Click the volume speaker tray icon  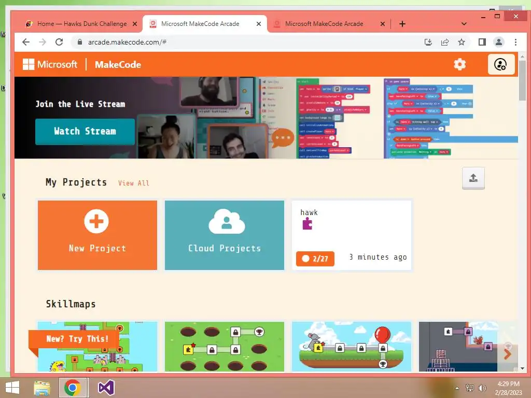(x=482, y=388)
